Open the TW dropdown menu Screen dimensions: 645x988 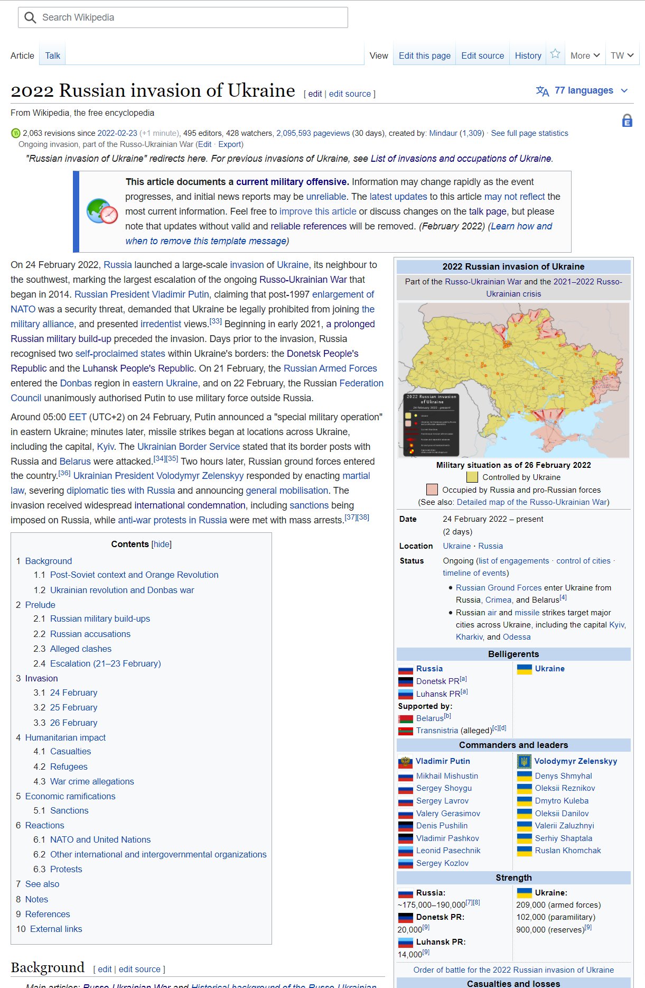point(622,56)
